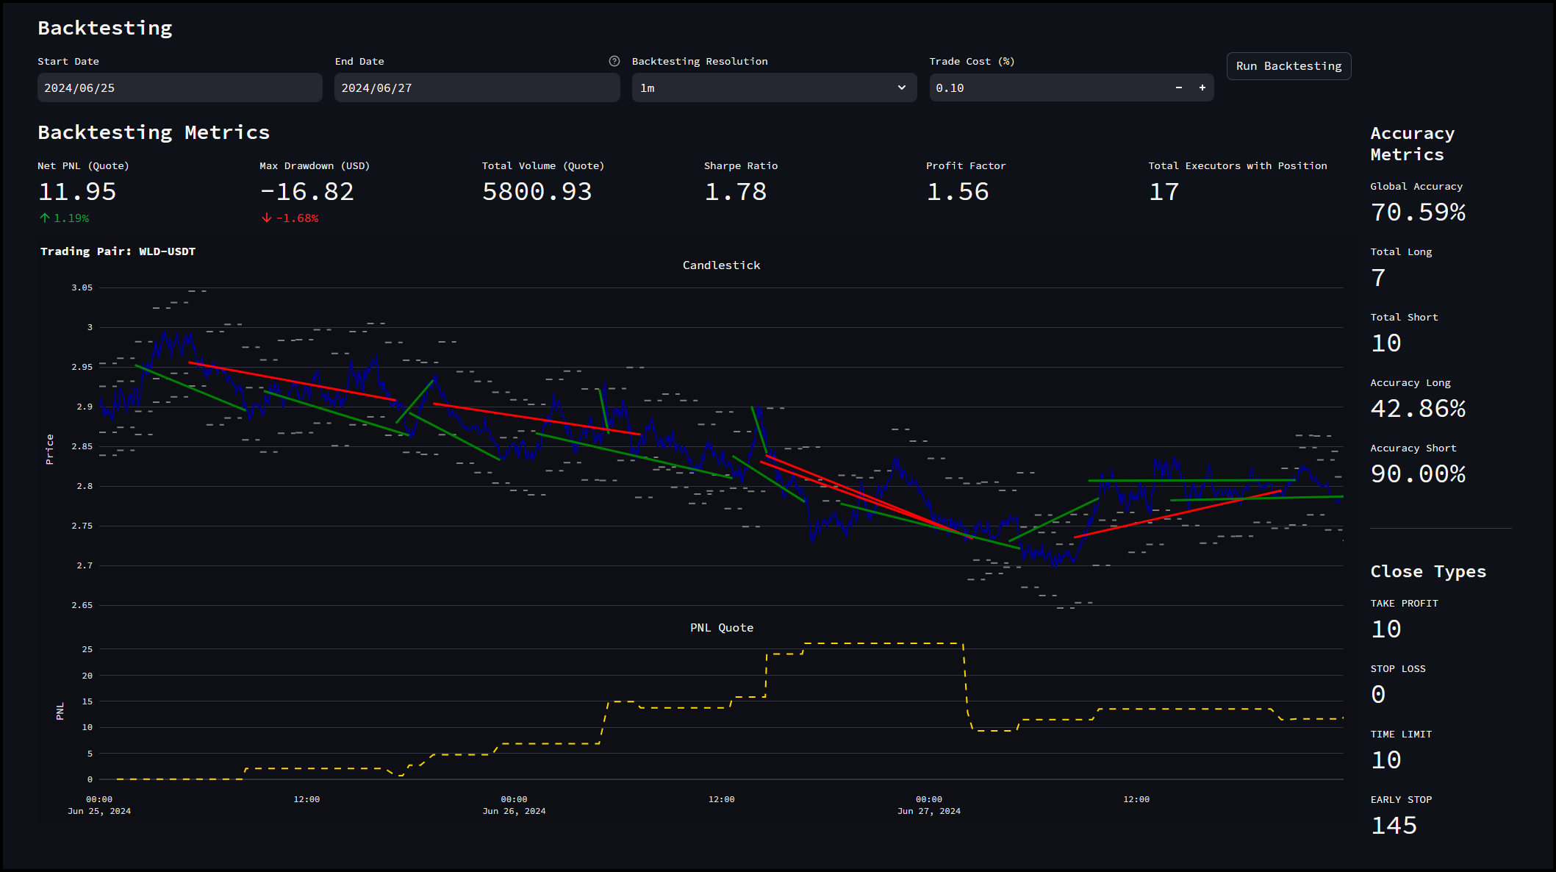Click the EARLY STOP count 145
This screenshot has width=1556, height=872.
1394,826
